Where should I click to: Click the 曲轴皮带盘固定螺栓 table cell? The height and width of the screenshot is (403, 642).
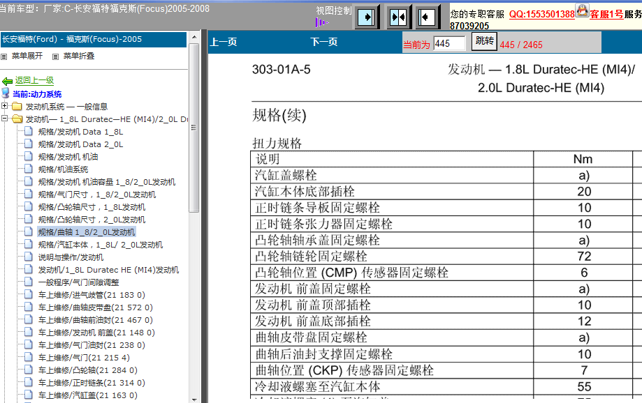[392, 337]
